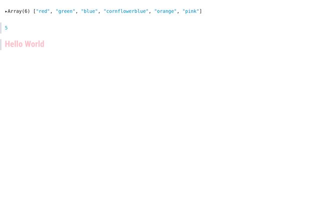Click the comma after "orange"

(178, 12)
